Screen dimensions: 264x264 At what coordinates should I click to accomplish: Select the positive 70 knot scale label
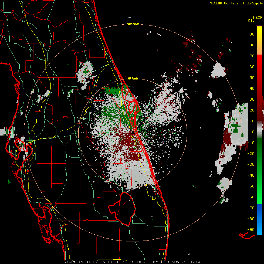252,56
